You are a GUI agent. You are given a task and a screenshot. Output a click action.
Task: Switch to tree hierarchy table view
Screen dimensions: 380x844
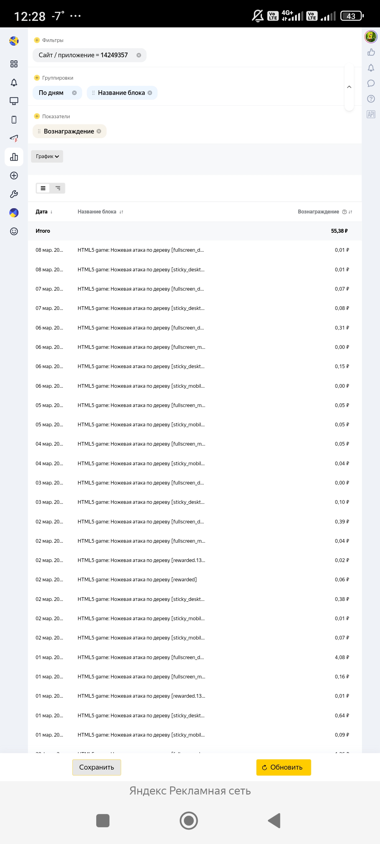click(58, 188)
